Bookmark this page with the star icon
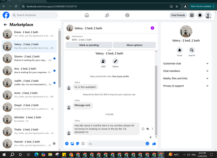This screenshot has height=158, width=217. (x=177, y=6)
